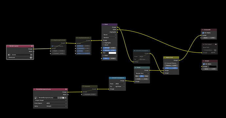The image size is (226, 118).
Task: Click the Image input socket of Composite node
Action: point(201,35)
